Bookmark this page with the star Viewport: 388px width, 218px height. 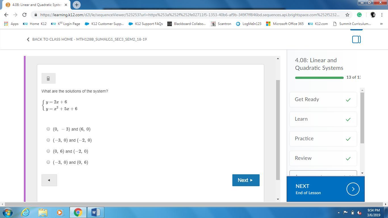pos(347,15)
